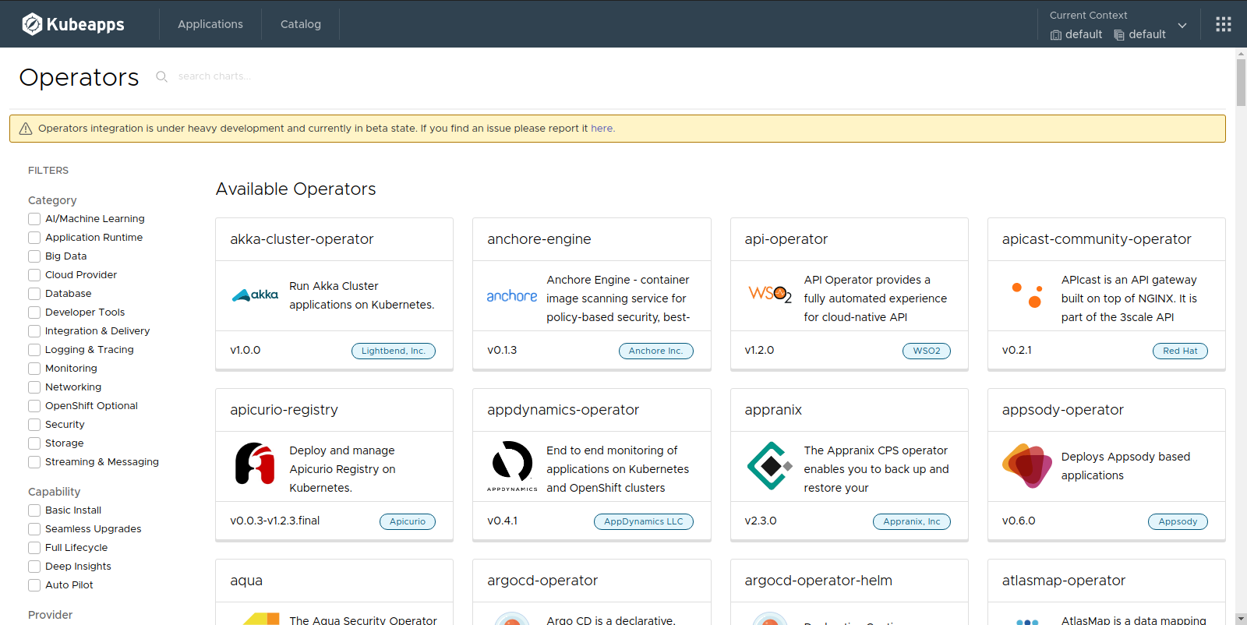Click the Kubeapps logo icon

tap(32, 24)
